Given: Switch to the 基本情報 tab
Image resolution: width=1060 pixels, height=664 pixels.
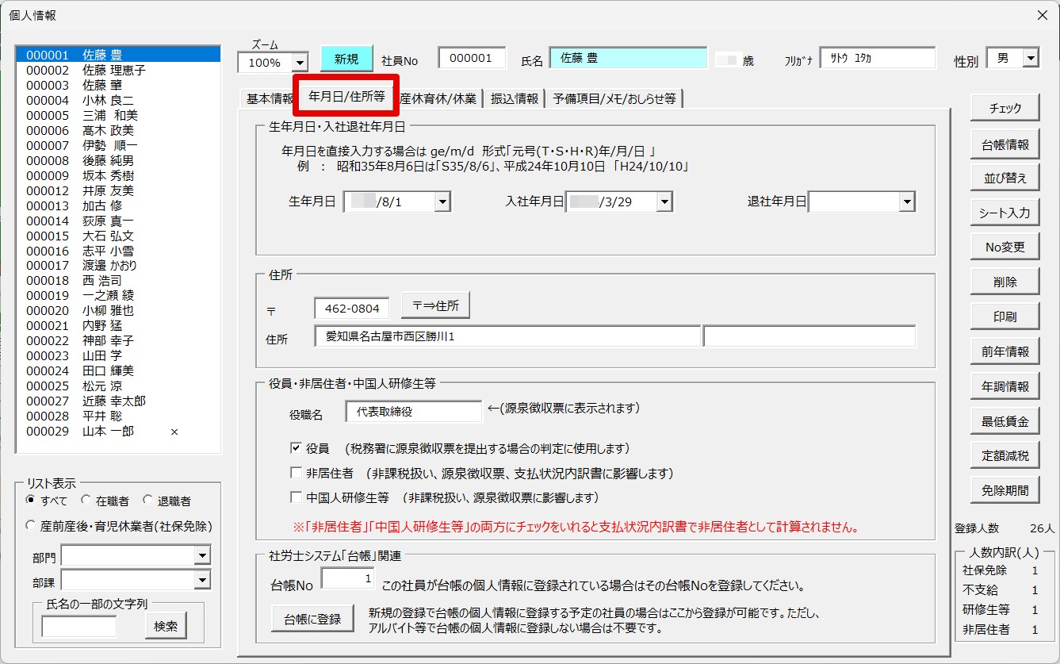Looking at the screenshot, I should click(269, 98).
